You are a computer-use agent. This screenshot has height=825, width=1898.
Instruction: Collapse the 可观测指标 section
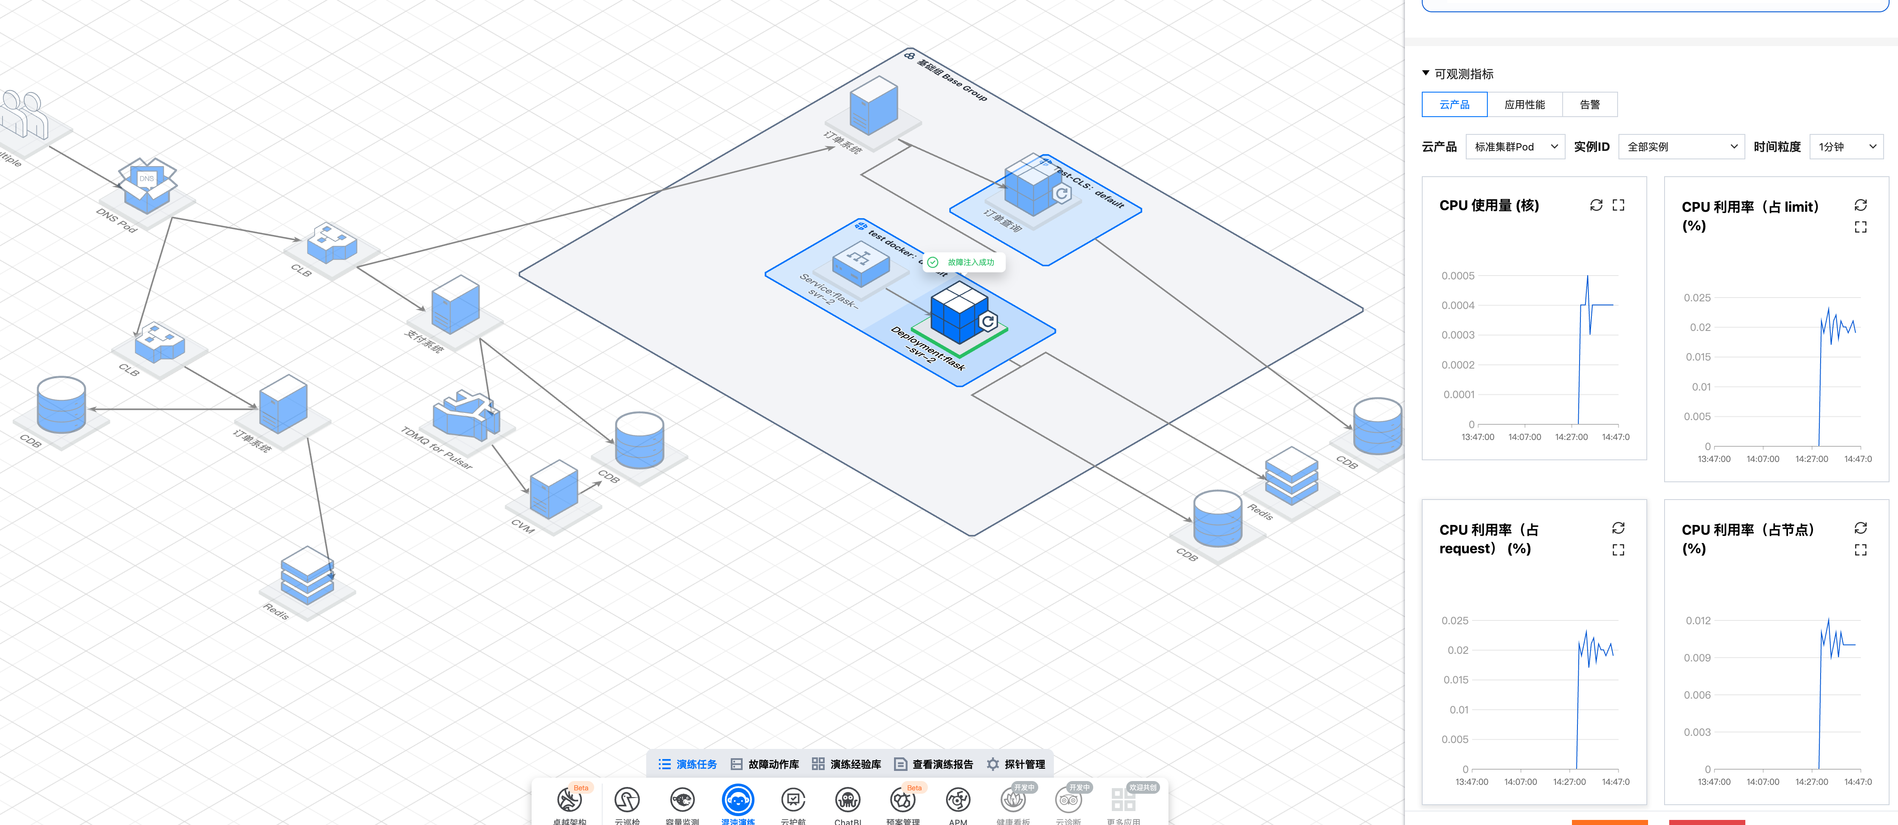coord(1426,74)
